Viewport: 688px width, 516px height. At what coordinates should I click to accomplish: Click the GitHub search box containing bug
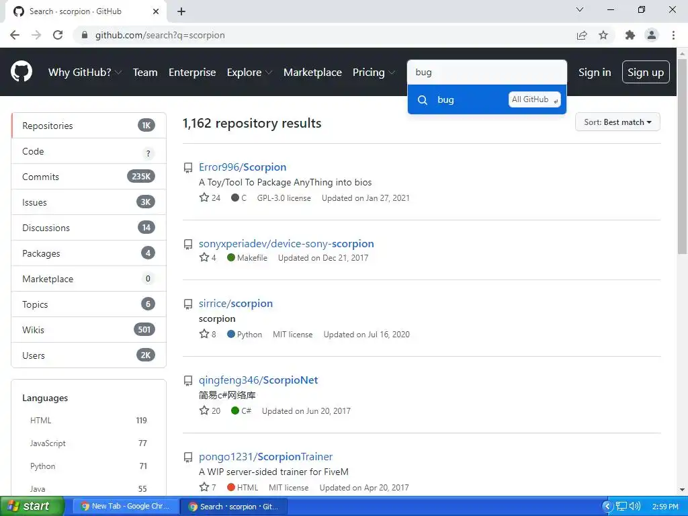point(487,73)
